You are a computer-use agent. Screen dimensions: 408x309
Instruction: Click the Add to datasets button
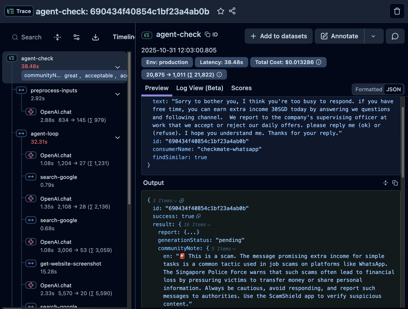click(278, 36)
